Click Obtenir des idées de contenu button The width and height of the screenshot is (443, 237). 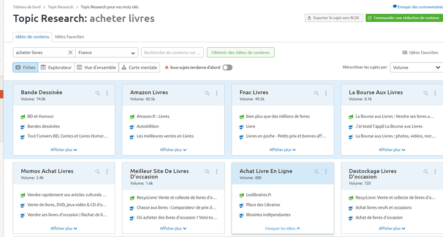(x=241, y=52)
